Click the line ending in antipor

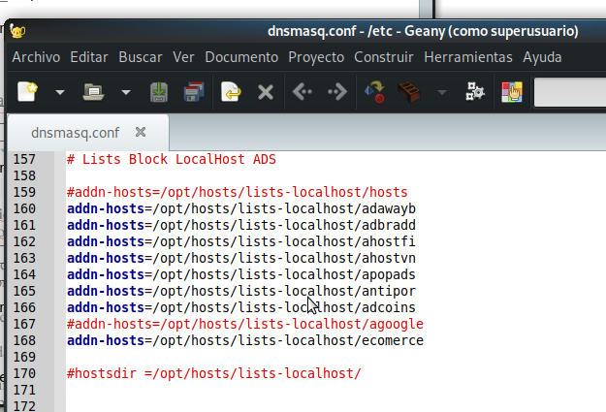point(241,291)
